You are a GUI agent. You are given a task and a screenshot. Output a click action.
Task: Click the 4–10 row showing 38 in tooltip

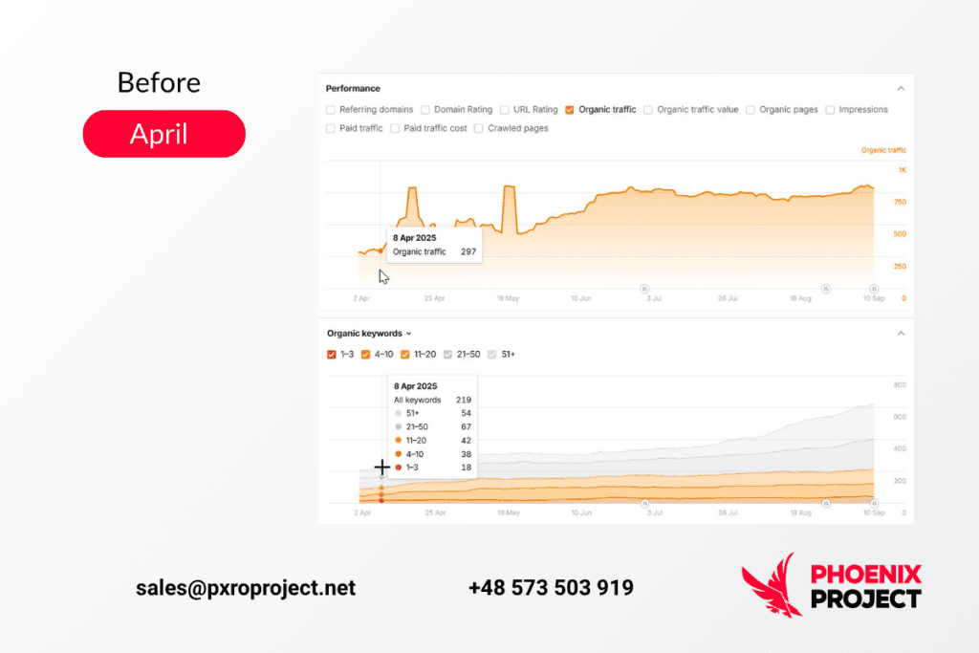click(x=433, y=454)
